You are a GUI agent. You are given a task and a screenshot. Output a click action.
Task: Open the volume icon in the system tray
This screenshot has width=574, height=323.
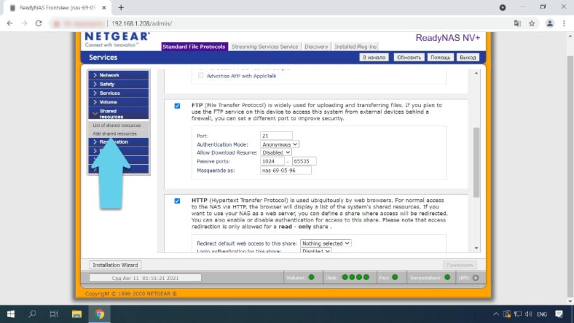(528, 314)
